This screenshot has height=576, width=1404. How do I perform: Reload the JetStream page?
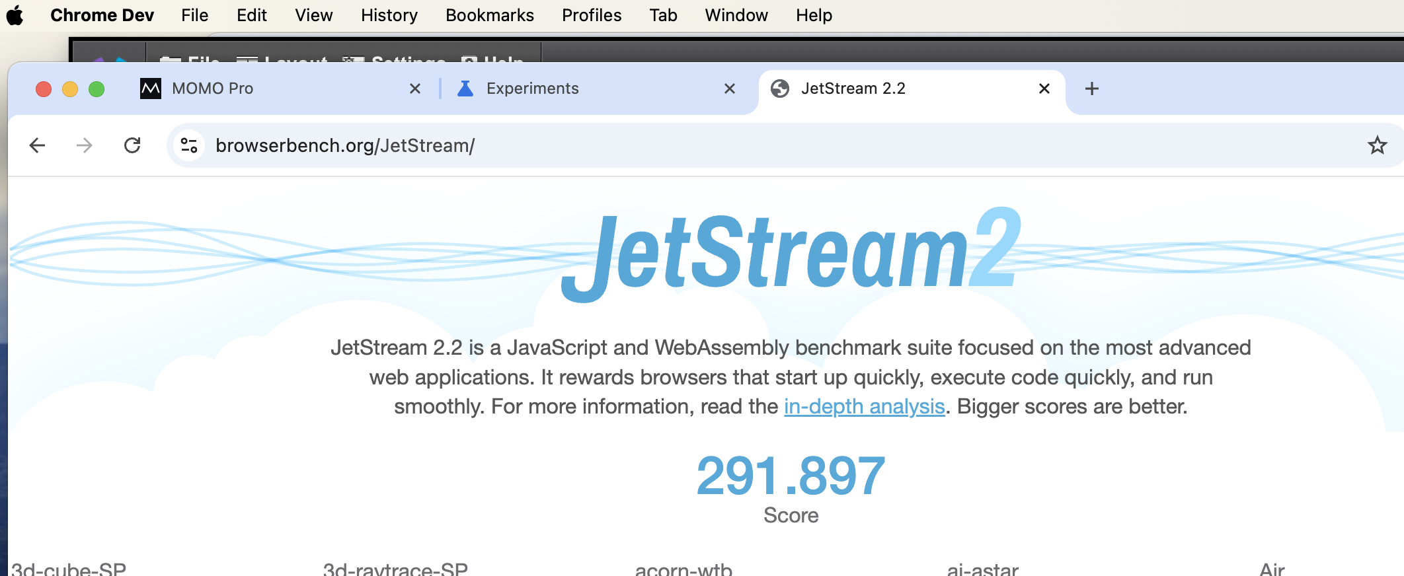click(132, 145)
